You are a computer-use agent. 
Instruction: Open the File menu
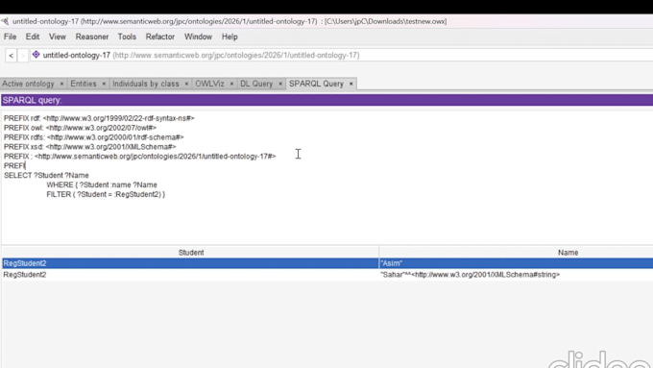pyautogui.click(x=10, y=37)
